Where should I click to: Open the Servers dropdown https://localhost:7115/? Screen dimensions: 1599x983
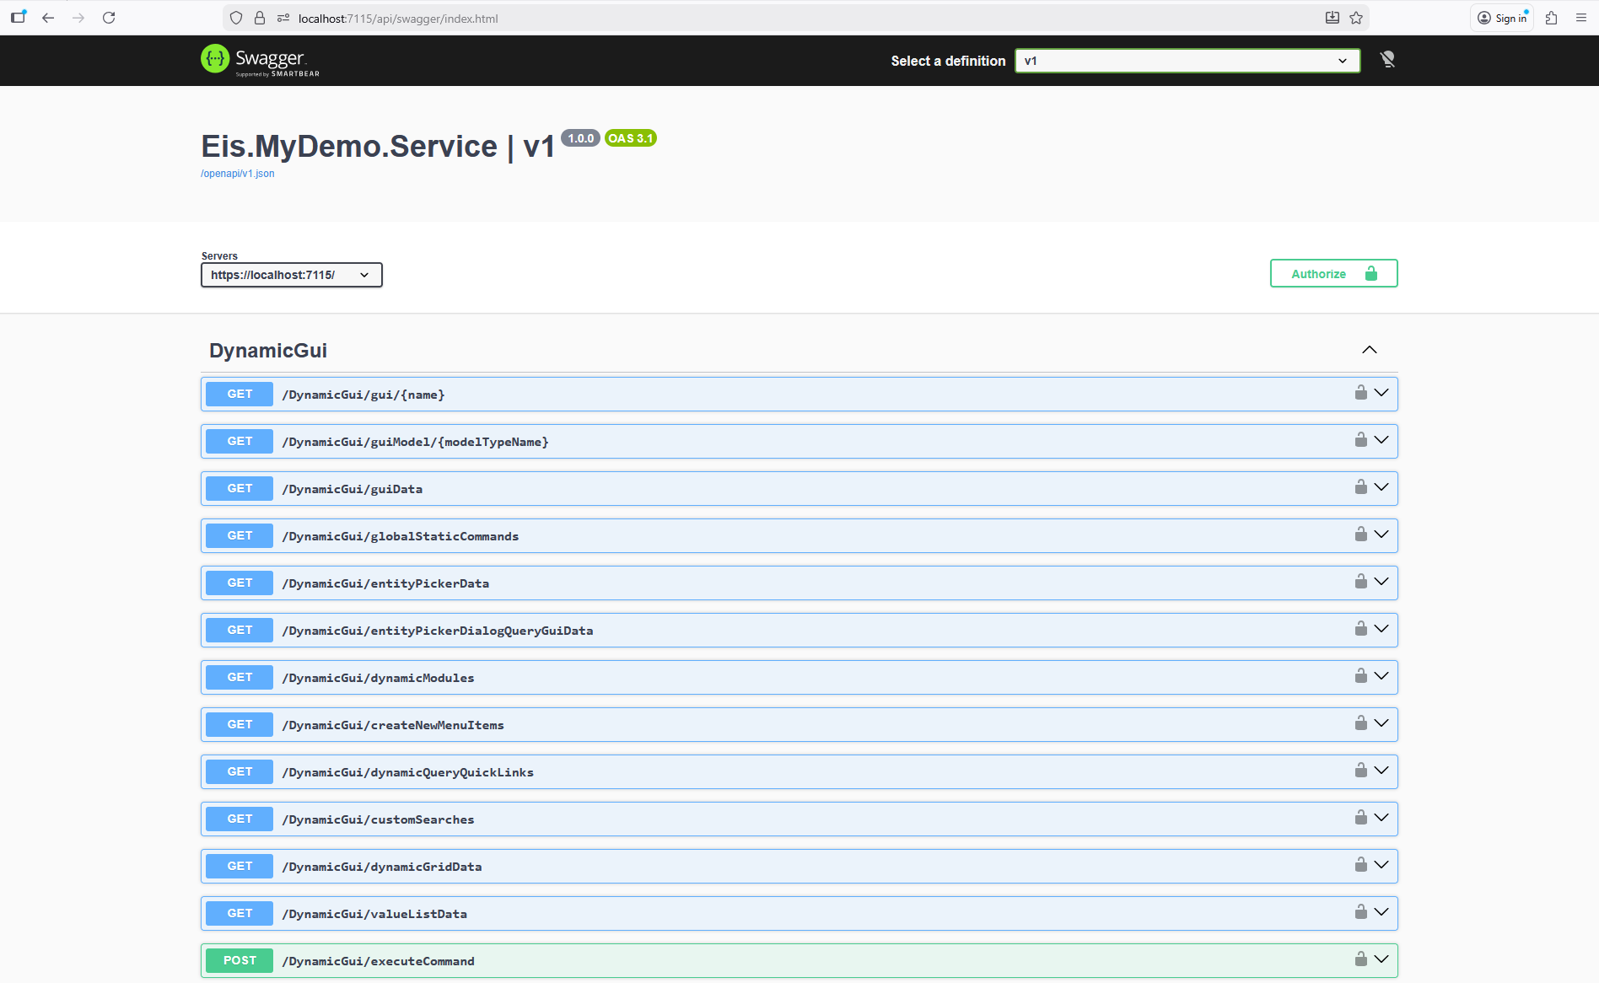[x=291, y=275]
